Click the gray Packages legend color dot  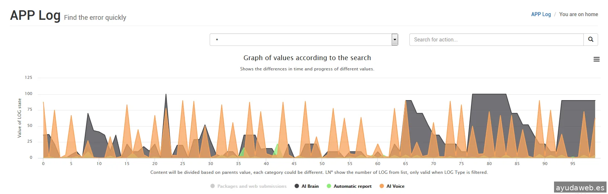[213, 186]
